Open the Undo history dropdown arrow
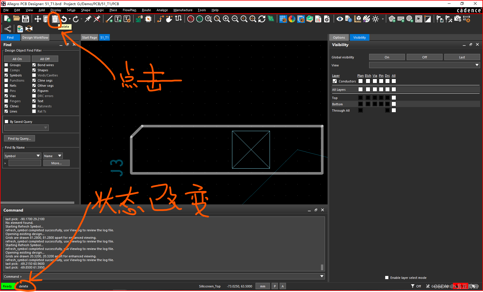The width and height of the screenshot is (483, 292). (x=69, y=19)
